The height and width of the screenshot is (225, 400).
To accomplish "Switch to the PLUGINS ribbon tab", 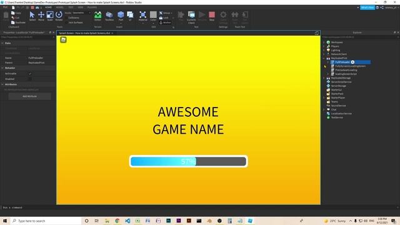I will coord(92,7).
